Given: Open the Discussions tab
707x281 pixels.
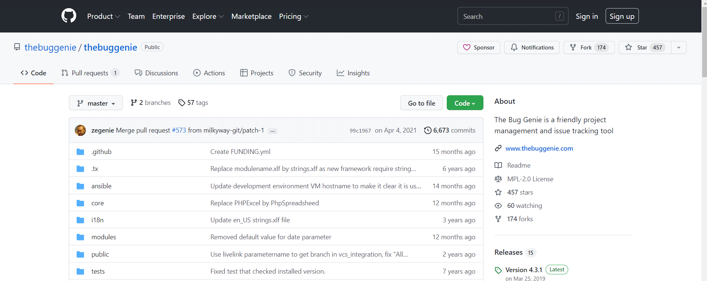Looking at the screenshot, I should click(x=156, y=73).
